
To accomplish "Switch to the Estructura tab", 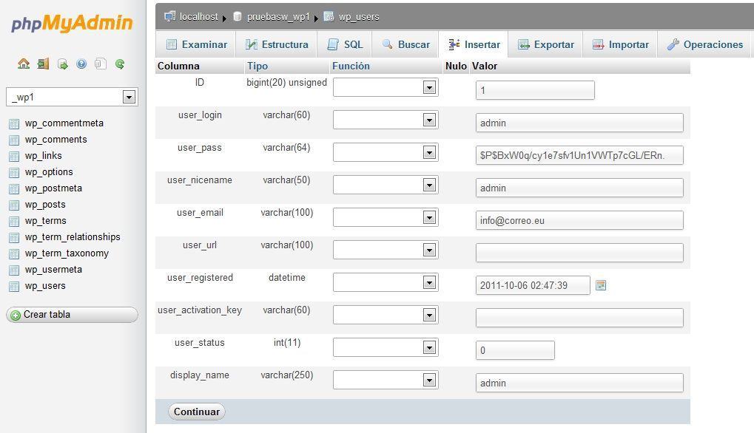I will click(277, 44).
